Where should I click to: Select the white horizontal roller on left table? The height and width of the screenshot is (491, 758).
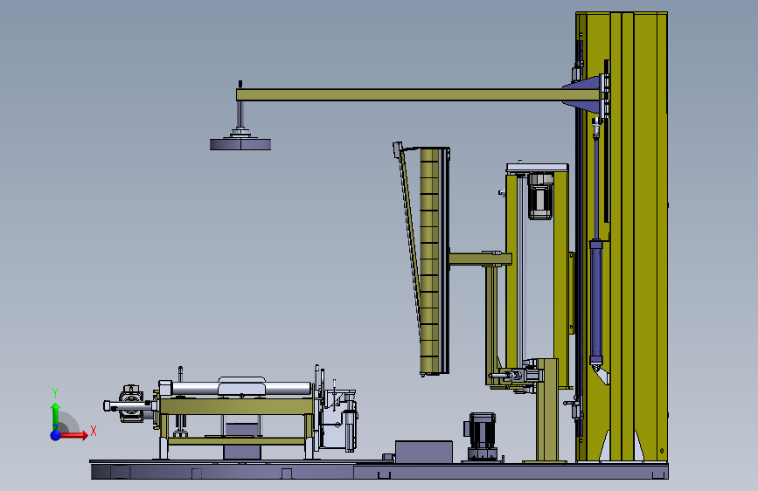241,388
